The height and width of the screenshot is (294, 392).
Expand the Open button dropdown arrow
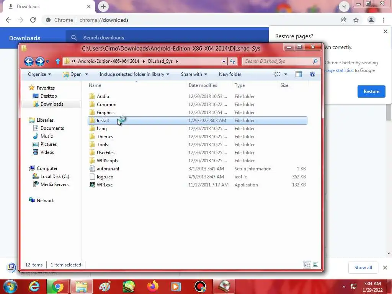87,74
